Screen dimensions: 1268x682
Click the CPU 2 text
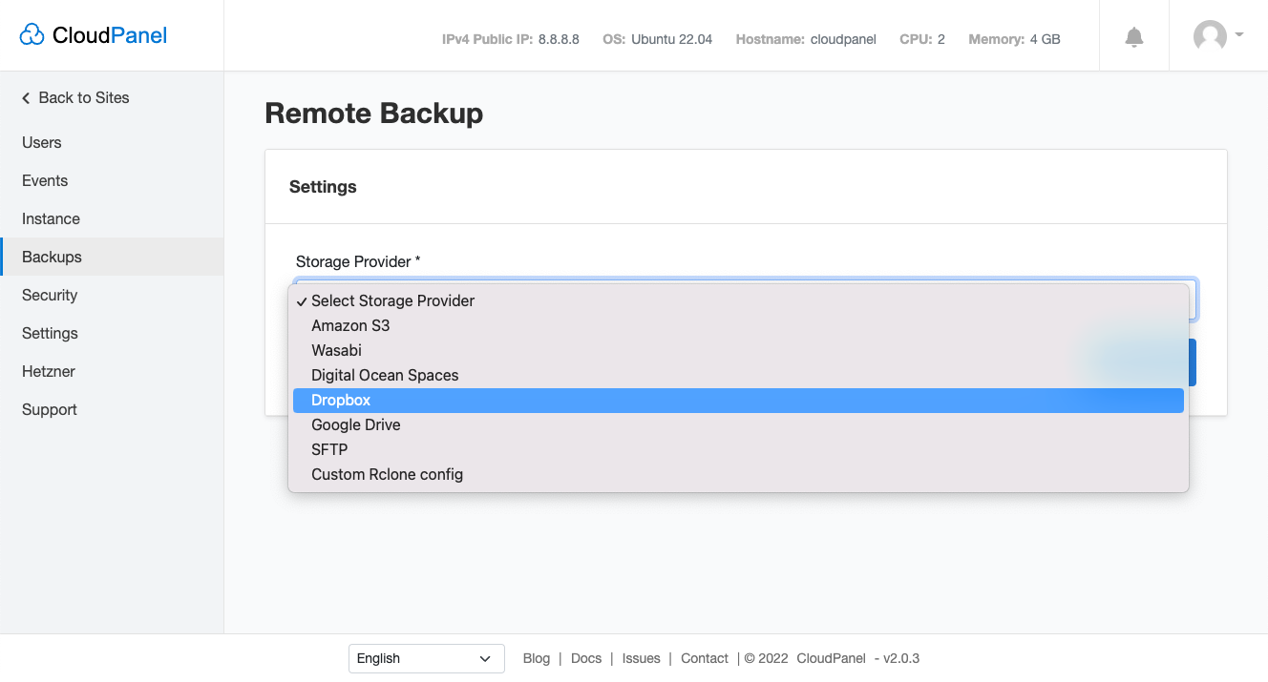pos(922,39)
